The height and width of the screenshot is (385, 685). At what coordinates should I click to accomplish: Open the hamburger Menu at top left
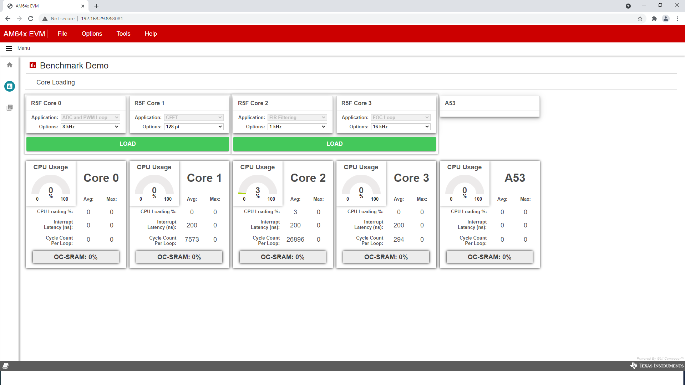(9, 48)
